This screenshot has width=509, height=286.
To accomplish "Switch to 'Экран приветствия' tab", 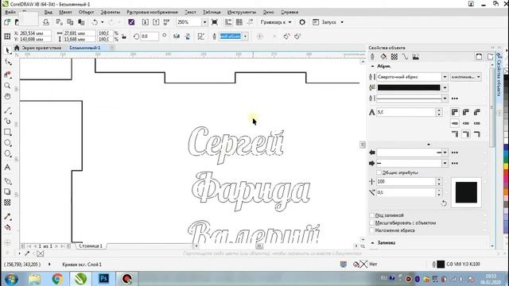I will (41, 48).
